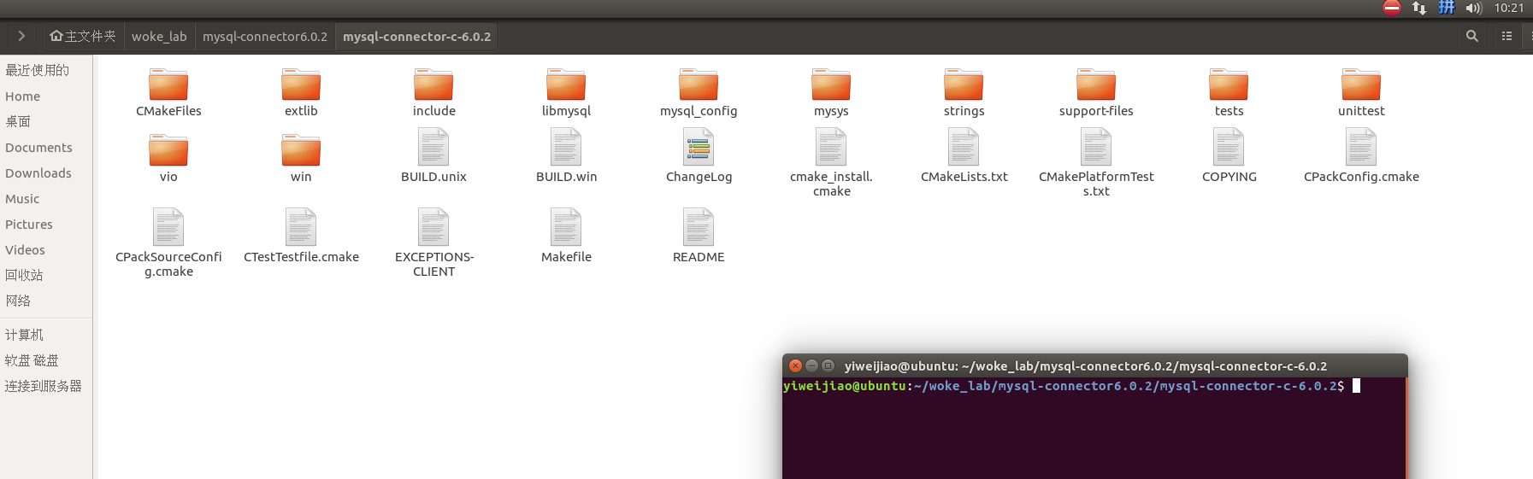
Task: Open the network arrows indicator menu
Action: click(x=1419, y=8)
